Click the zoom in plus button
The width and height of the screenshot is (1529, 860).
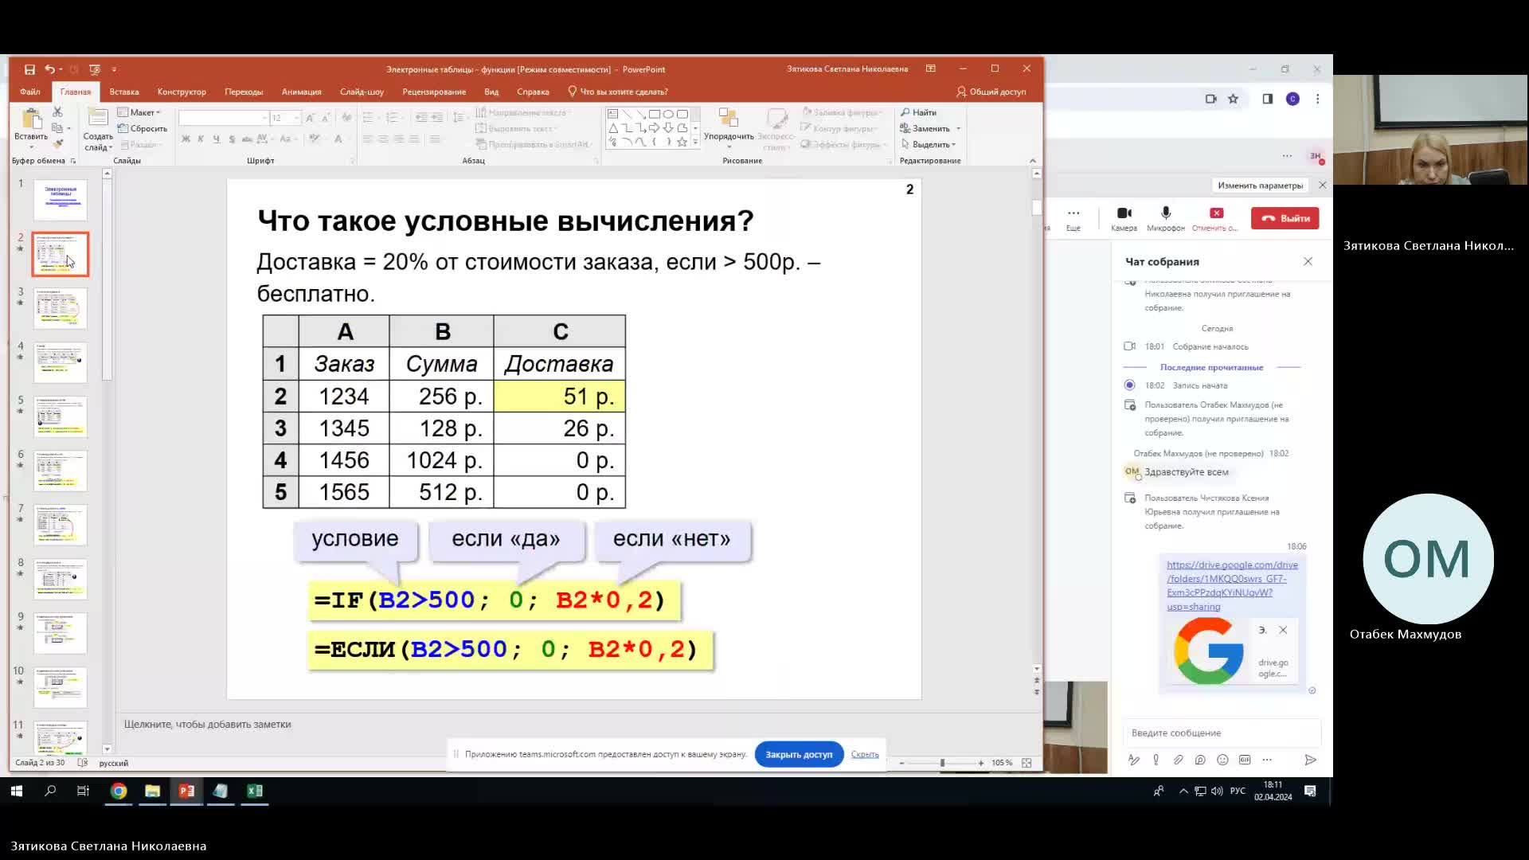(x=981, y=763)
